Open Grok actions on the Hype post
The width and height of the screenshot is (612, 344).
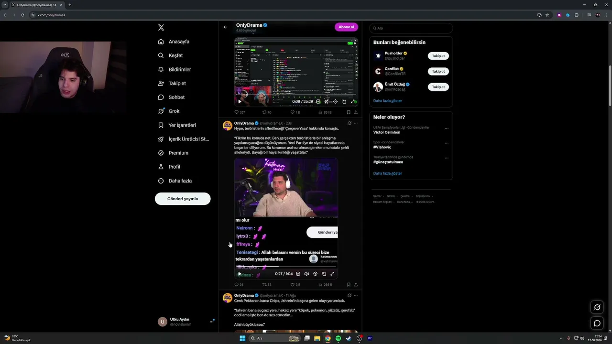(350, 123)
